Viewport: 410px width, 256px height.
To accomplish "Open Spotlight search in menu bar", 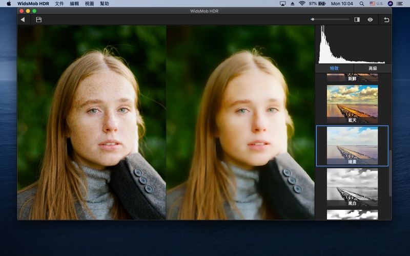I will pyautogui.click(x=362, y=4).
